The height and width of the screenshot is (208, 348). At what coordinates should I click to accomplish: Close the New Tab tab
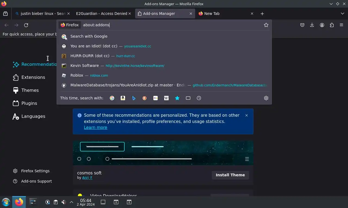pyautogui.click(x=252, y=14)
